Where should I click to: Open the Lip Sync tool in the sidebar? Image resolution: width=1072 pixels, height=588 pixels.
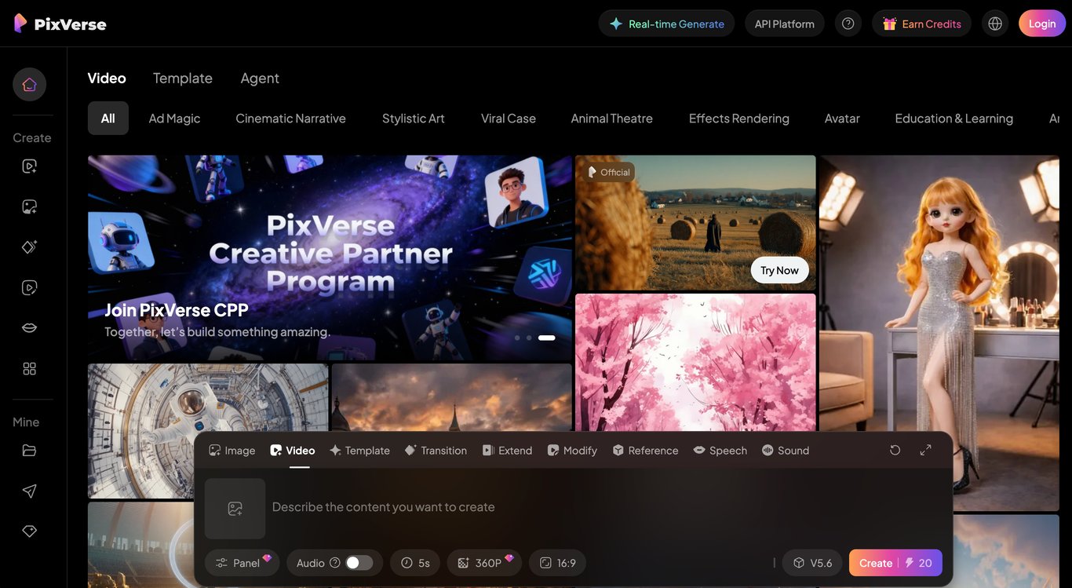[28, 327]
